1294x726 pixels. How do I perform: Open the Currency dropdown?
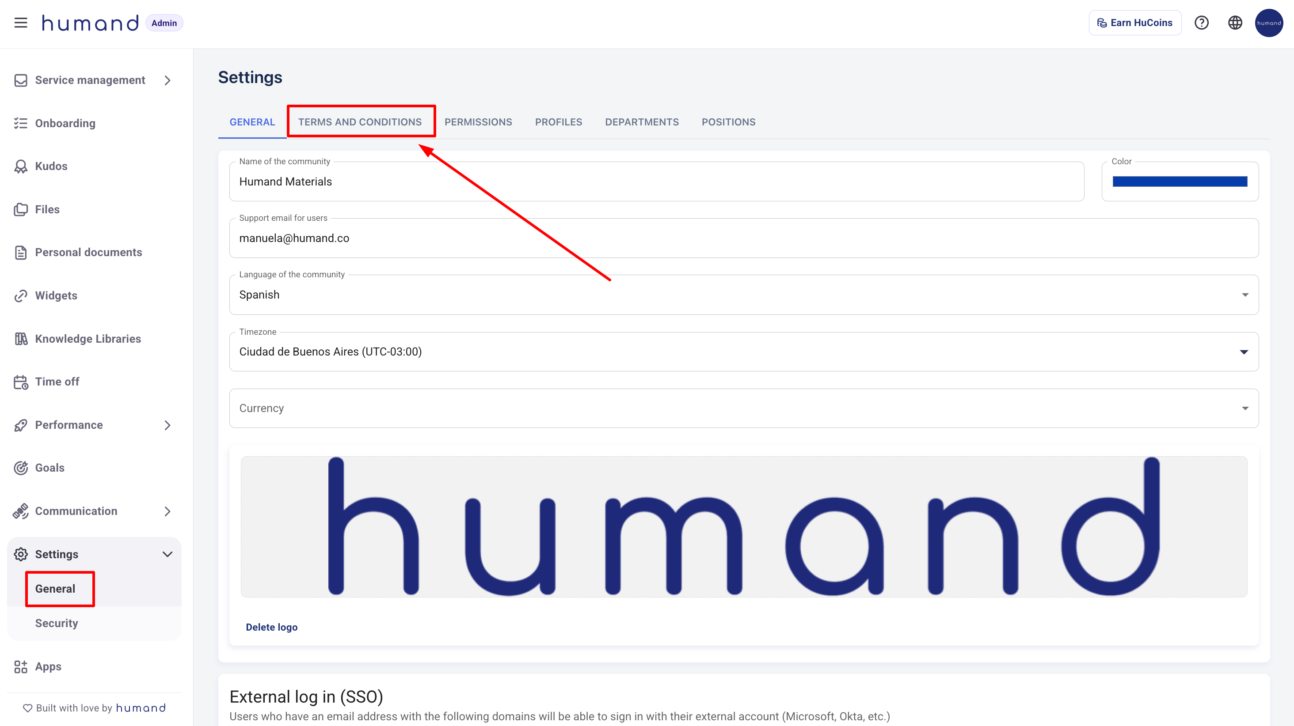tap(743, 408)
